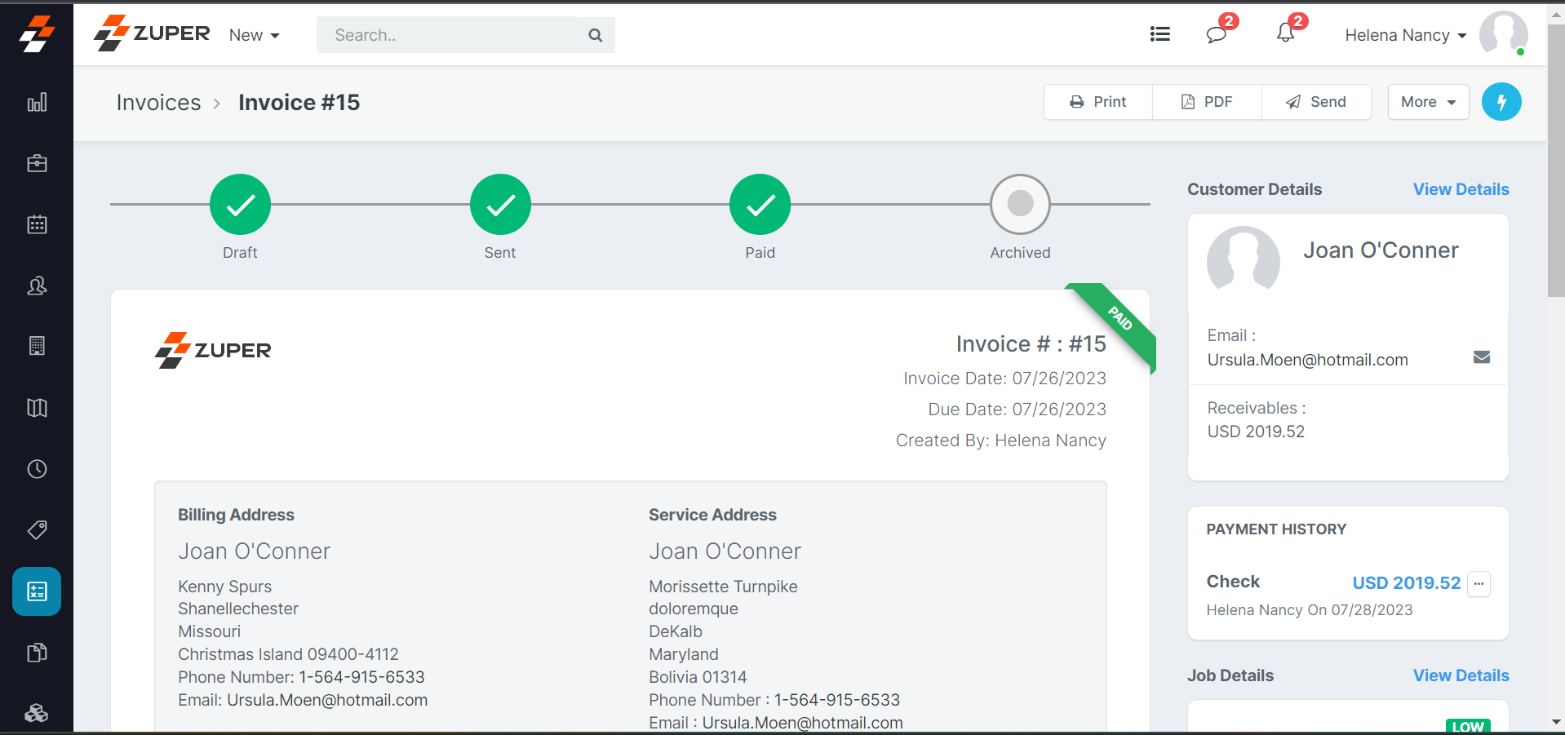Viewport: 1565px width, 735px height.
Task: Click Invoices breadcrumb link
Action: [158, 103]
